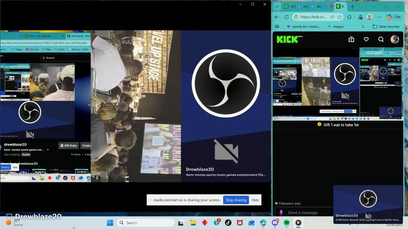Click English tag in video window
This screenshot has width=408, height=229.
pyautogui.click(x=26, y=155)
